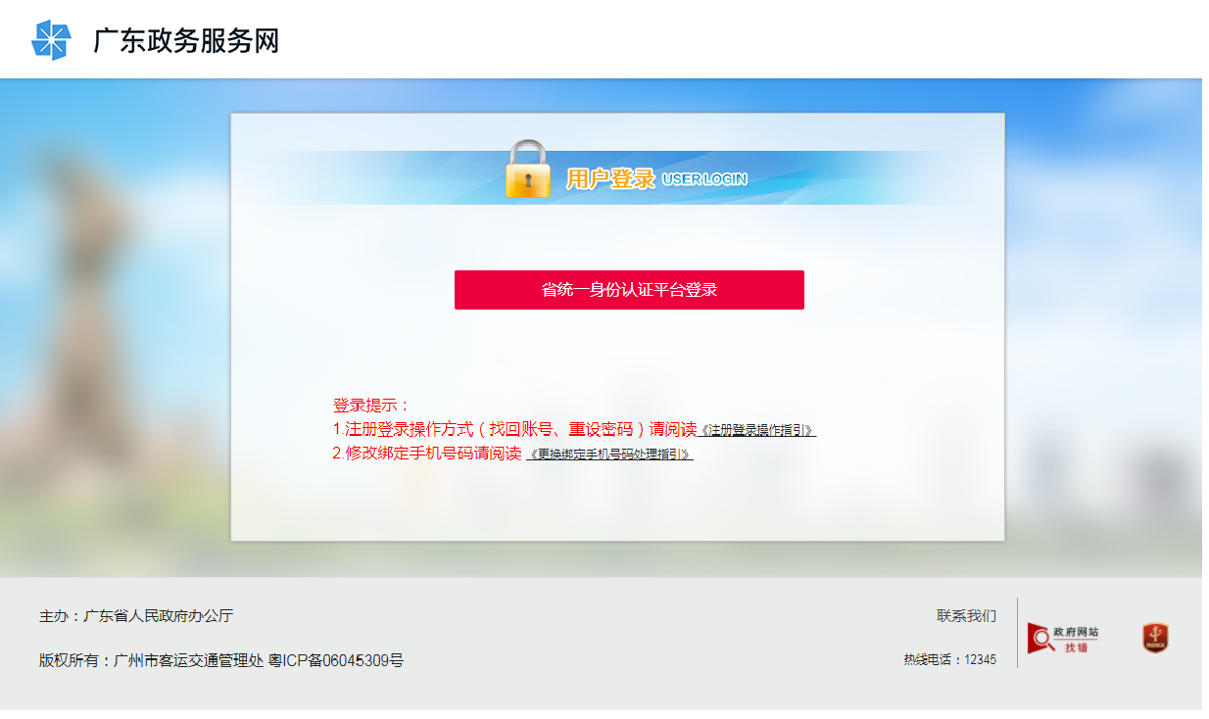This screenshot has width=1209, height=719.
Task: Click the 热线电话 12345 hotline text
Action: (x=949, y=660)
